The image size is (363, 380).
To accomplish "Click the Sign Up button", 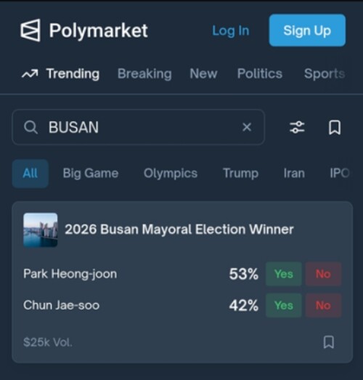I will click(307, 31).
